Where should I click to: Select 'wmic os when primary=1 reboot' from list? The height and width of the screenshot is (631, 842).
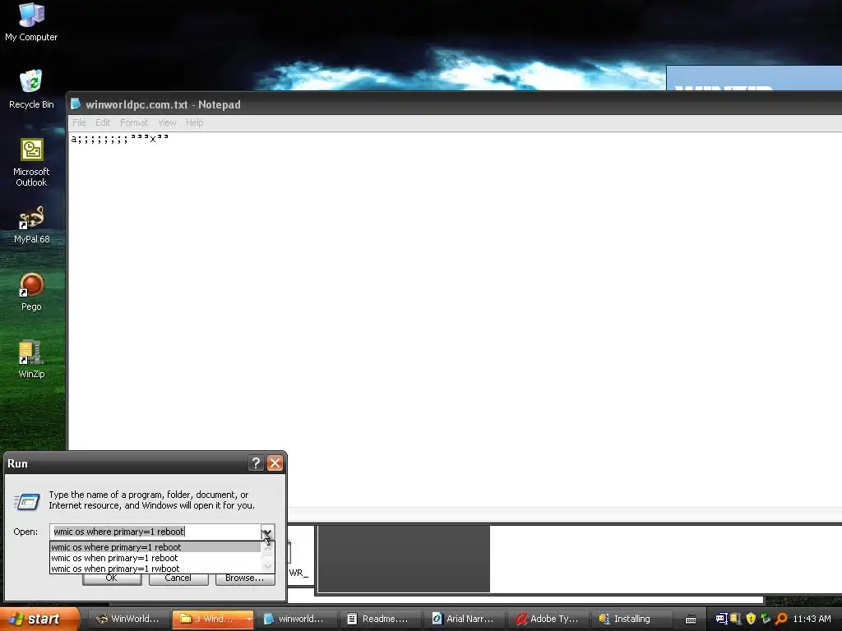(155, 558)
